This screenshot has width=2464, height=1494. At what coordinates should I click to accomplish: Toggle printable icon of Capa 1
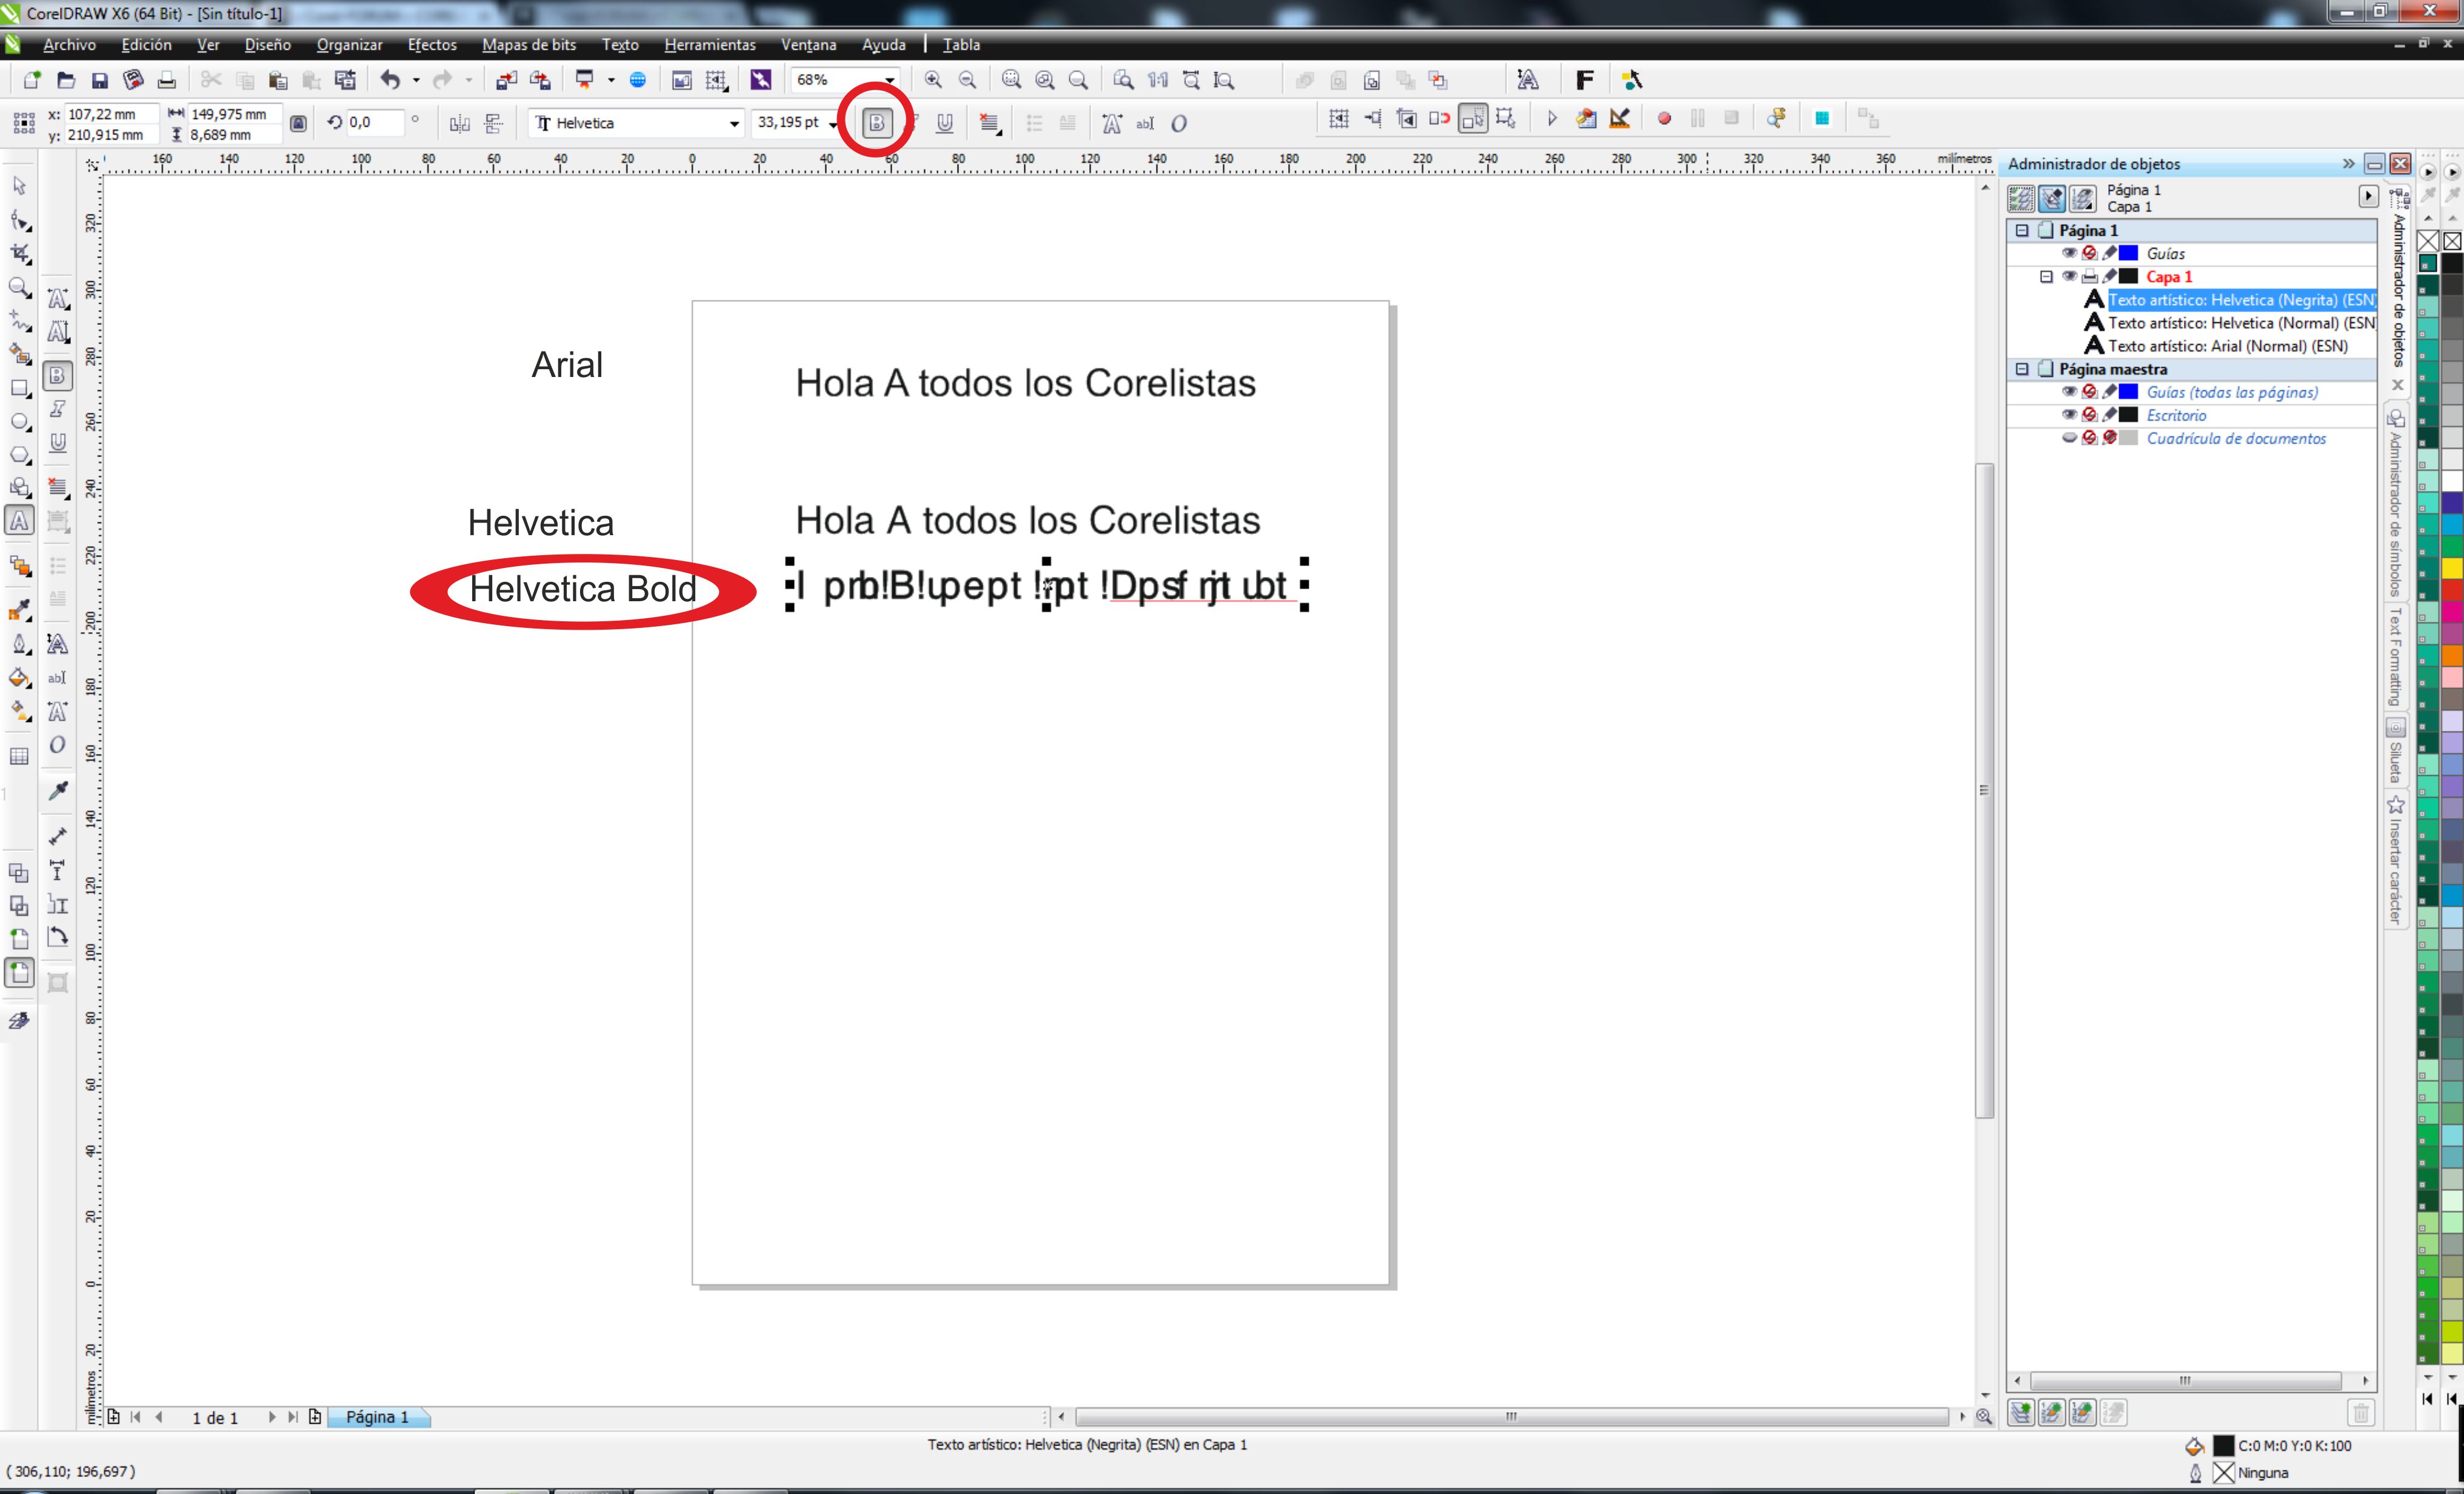point(2089,276)
